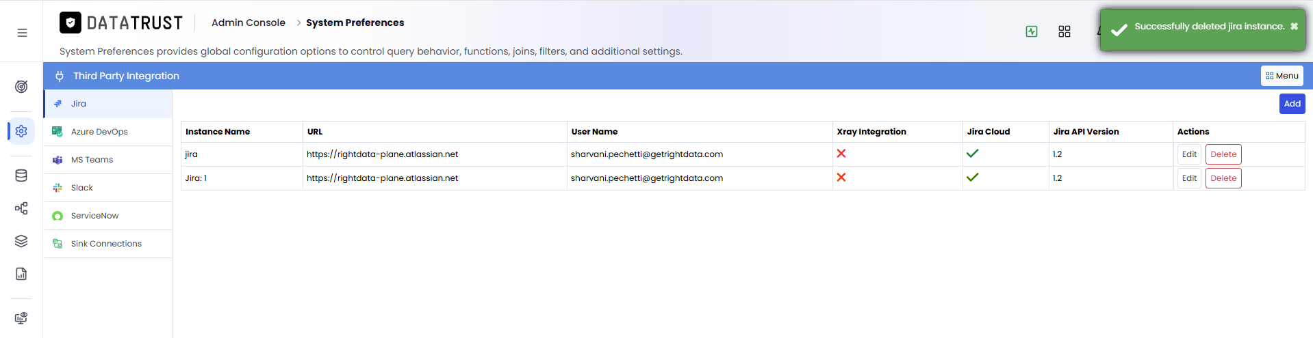Viewport: 1313px width, 338px height.
Task: Click the DataTrust shield logo
Action: click(x=71, y=23)
